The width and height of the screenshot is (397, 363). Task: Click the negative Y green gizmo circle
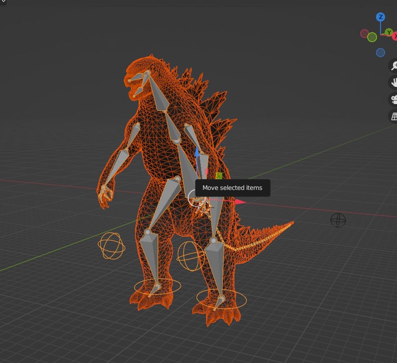[372, 37]
